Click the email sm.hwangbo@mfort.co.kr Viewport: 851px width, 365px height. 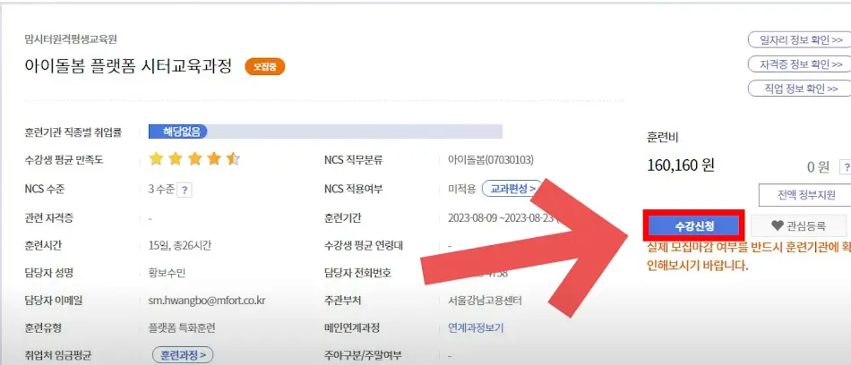pos(207,300)
